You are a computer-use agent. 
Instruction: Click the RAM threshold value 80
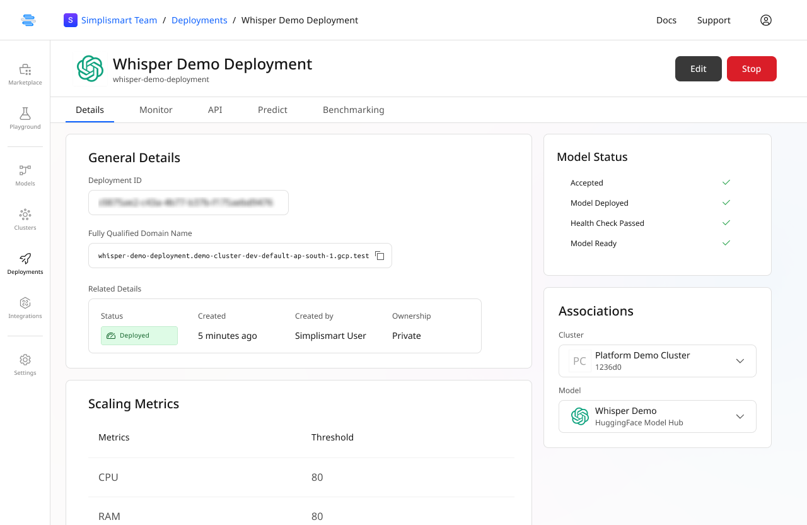[x=317, y=516]
